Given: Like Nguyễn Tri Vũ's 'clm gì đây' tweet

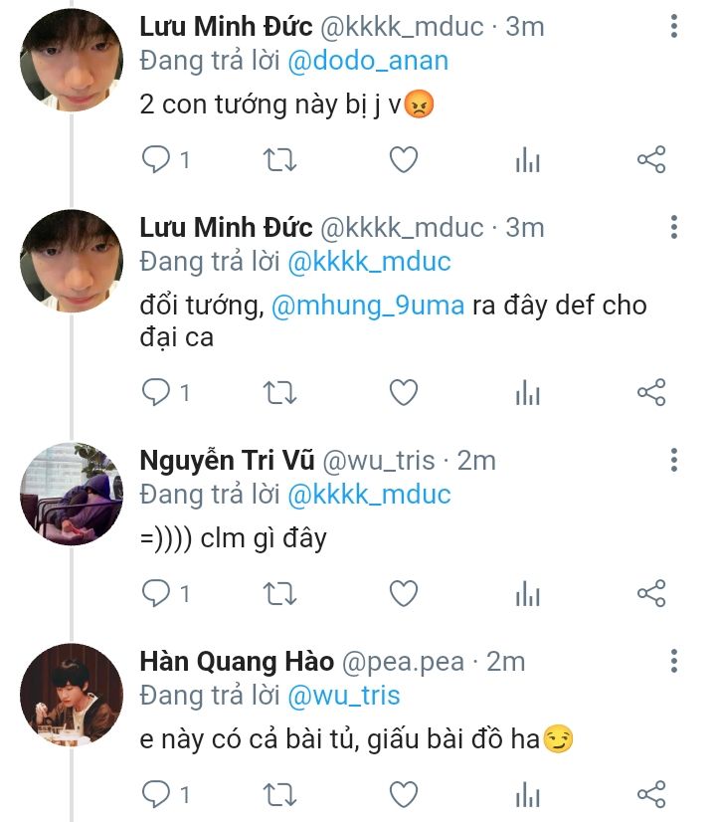Looking at the screenshot, I should pos(403,594).
